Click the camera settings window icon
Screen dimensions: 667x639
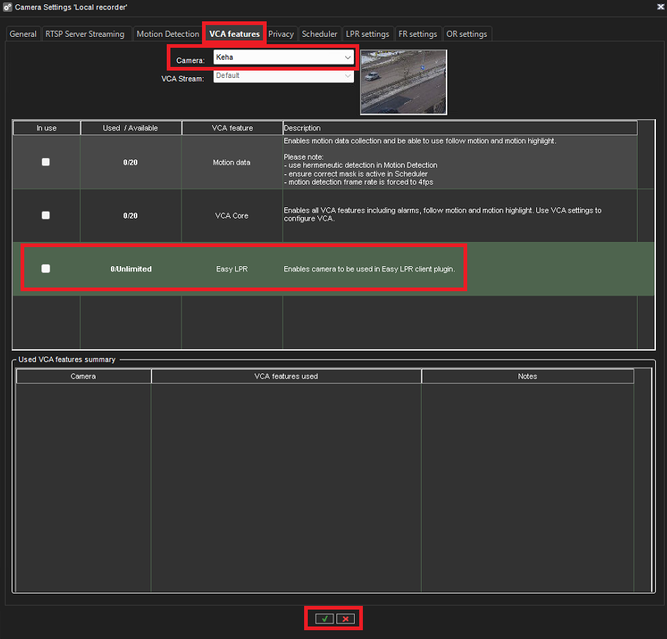coord(7,7)
